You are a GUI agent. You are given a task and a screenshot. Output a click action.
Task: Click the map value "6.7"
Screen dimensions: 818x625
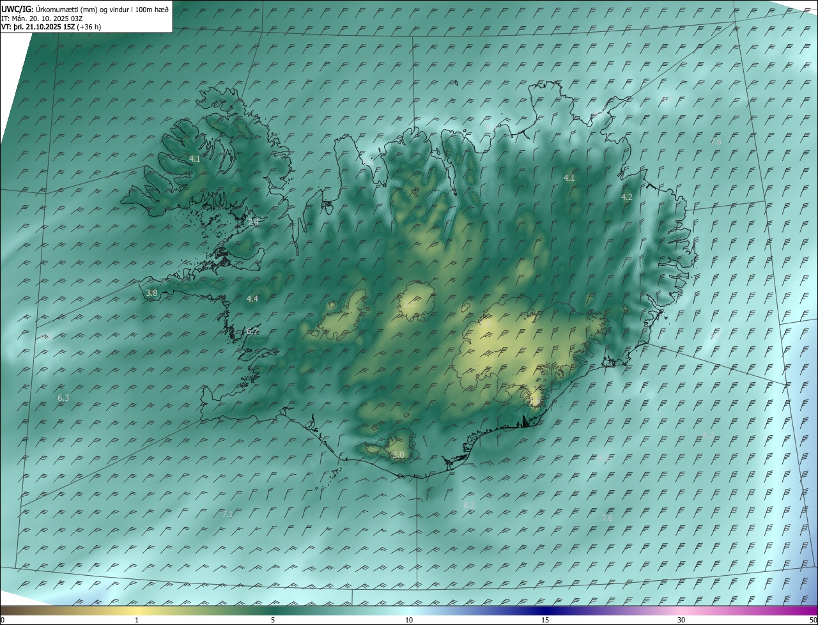252,332
